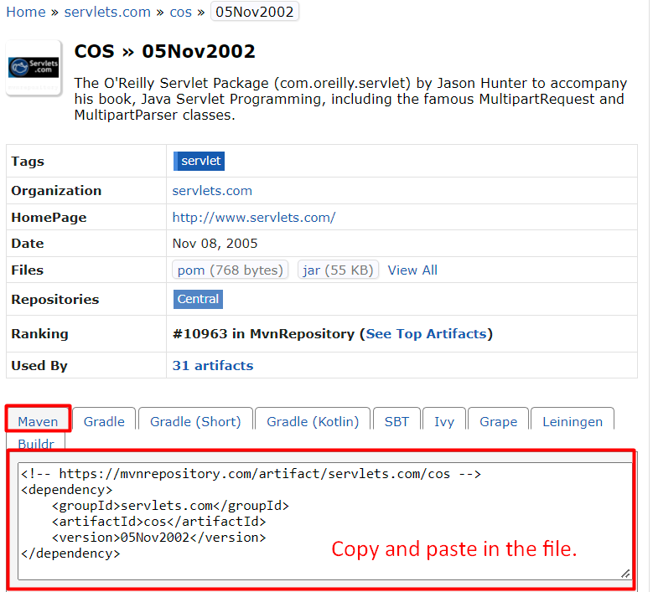
Task: Open See Top Artifacts link
Action: [426, 333]
